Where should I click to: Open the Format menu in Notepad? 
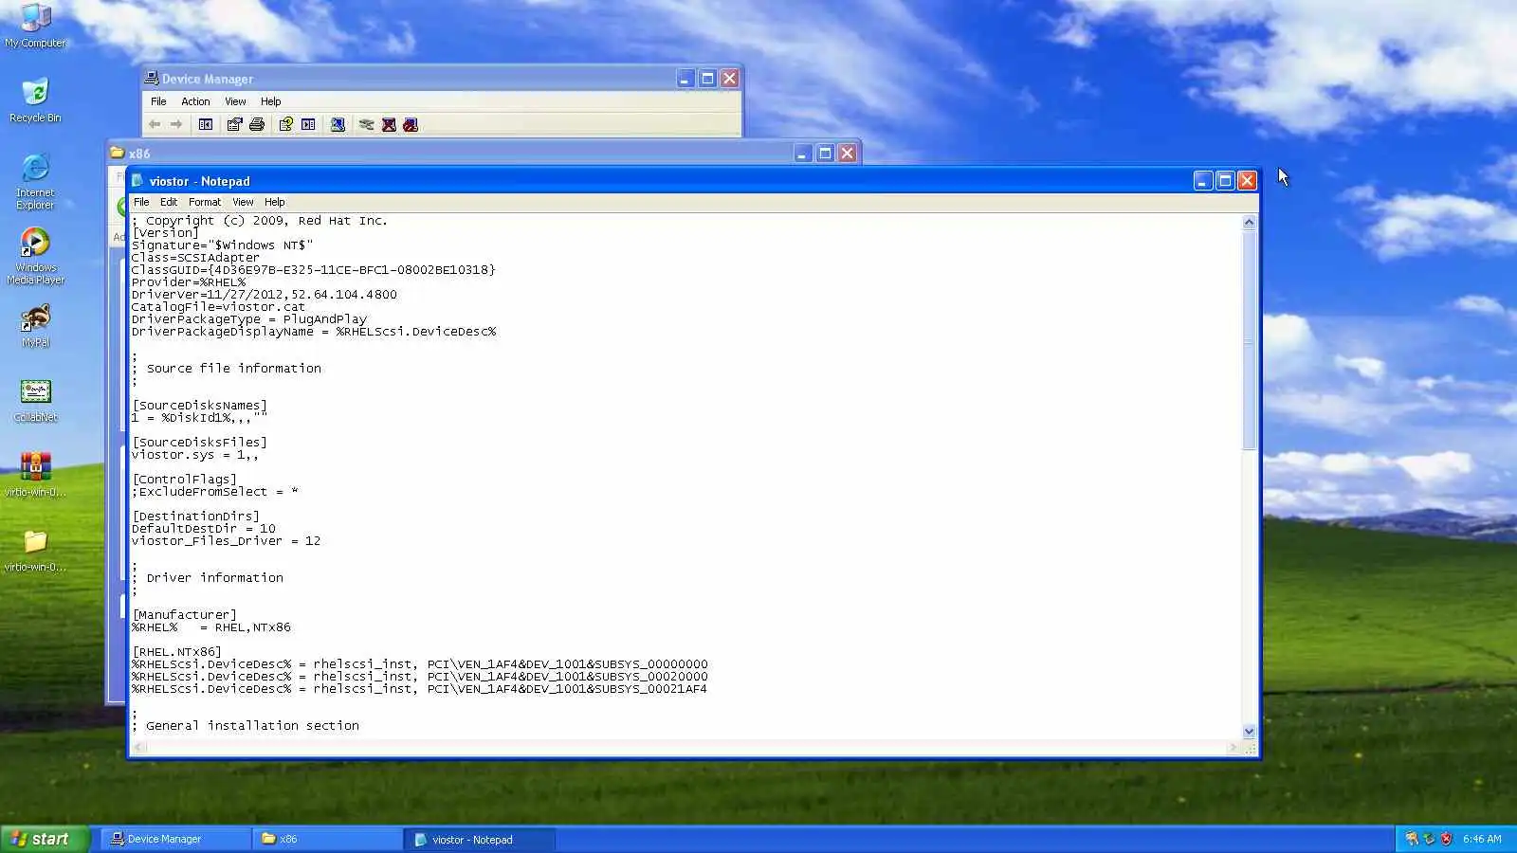click(205, 202)
